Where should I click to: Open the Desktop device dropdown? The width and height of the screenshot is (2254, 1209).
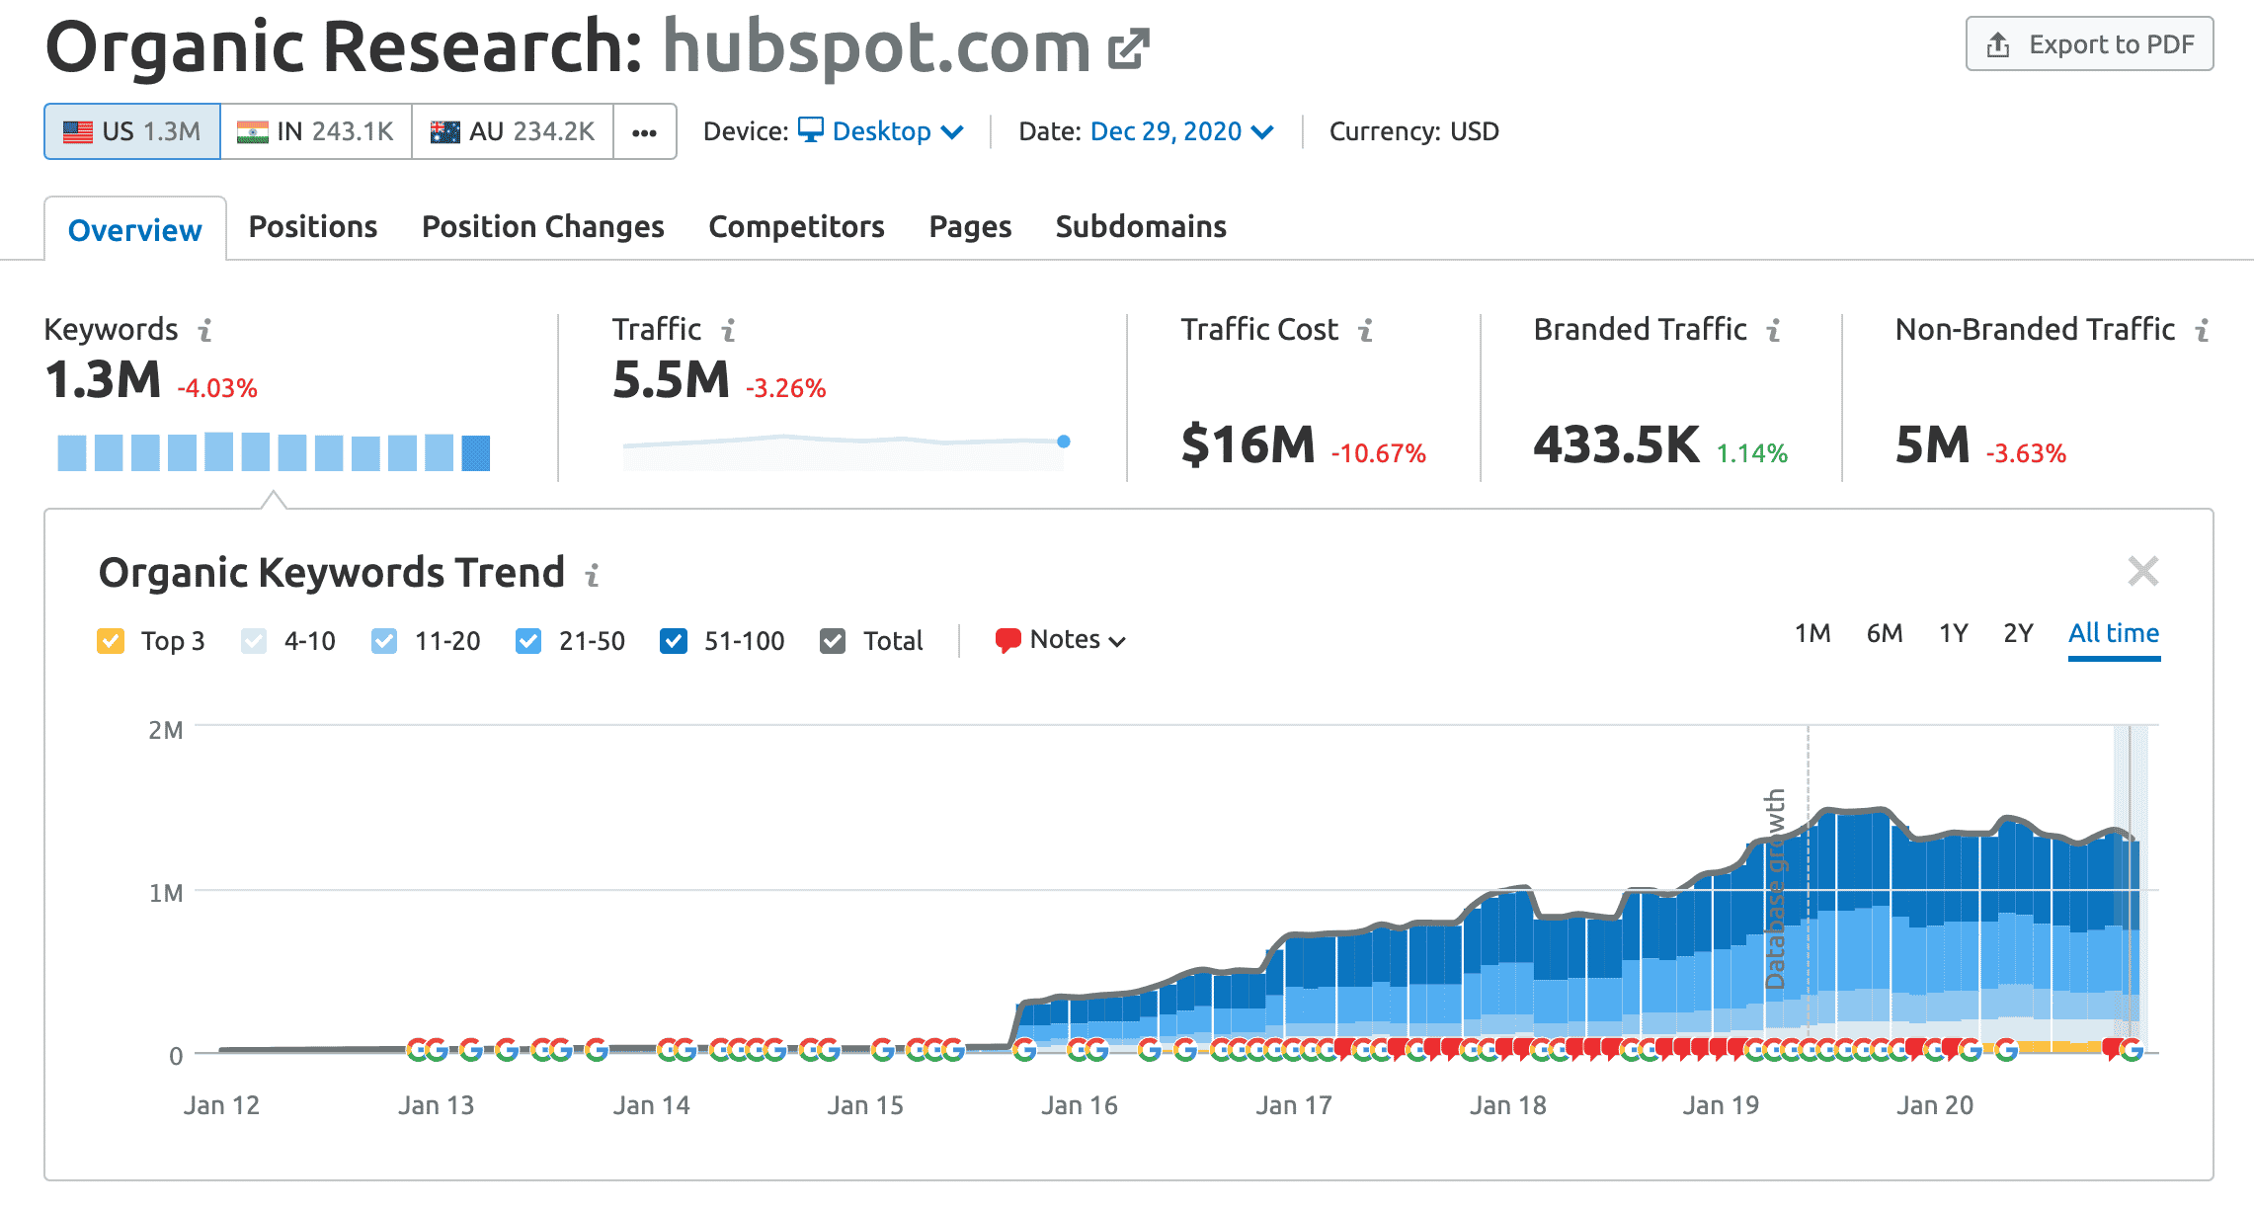881,131
